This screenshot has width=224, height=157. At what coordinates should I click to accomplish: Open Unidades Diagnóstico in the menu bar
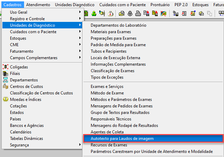[x=75, y=5]
